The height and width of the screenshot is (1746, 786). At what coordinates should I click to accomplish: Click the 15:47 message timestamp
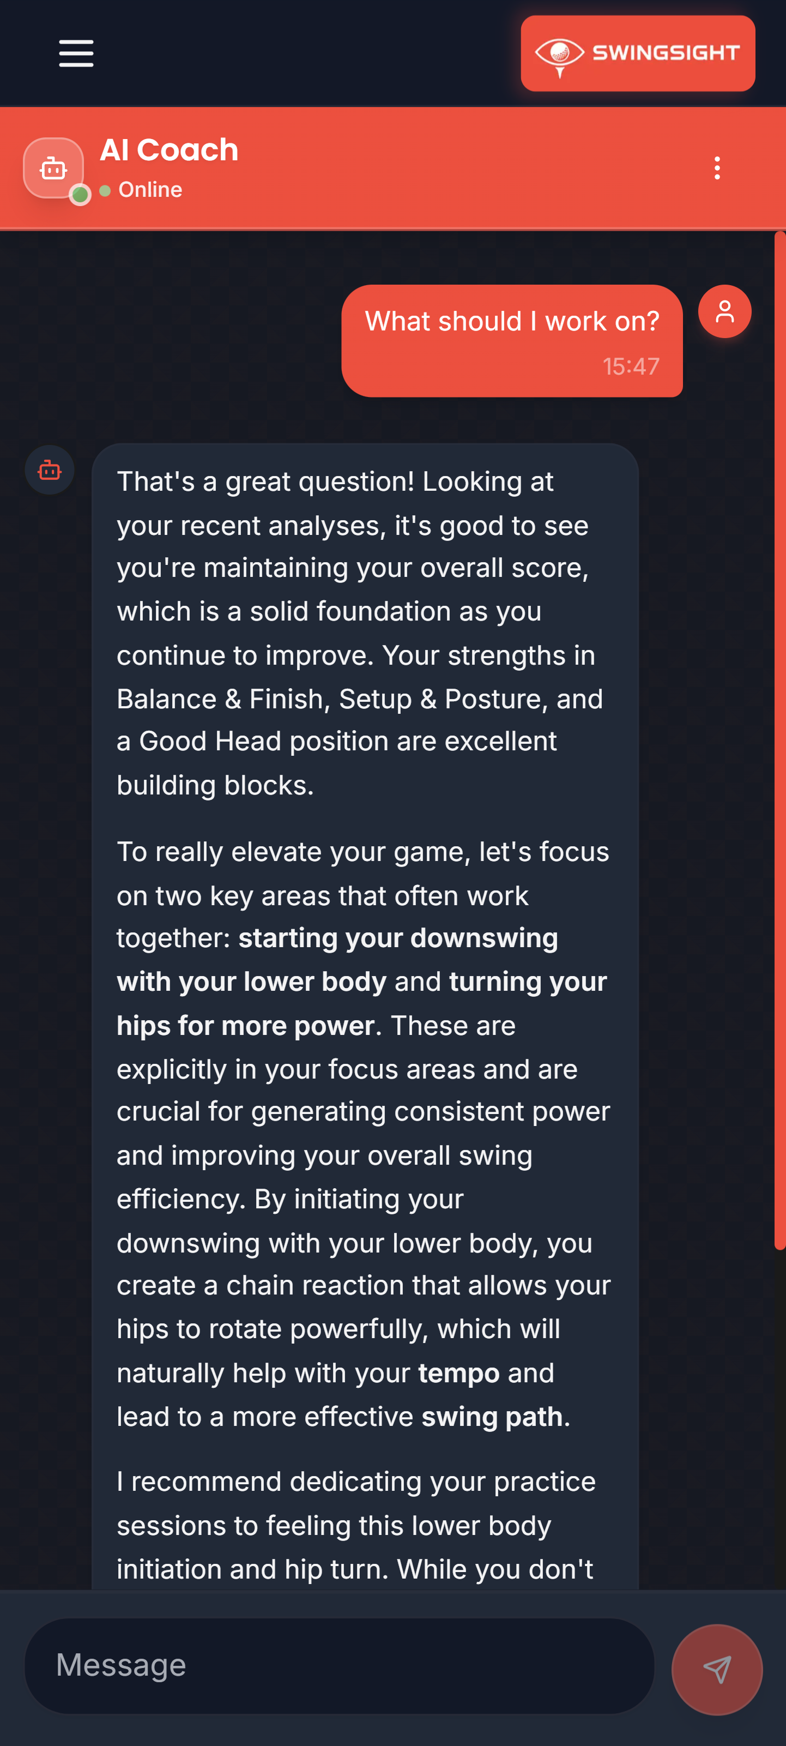tap(631, 366)
